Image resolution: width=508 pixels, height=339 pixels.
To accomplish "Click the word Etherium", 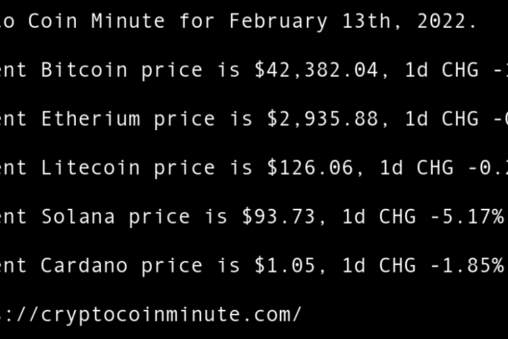I will (91, 119).
